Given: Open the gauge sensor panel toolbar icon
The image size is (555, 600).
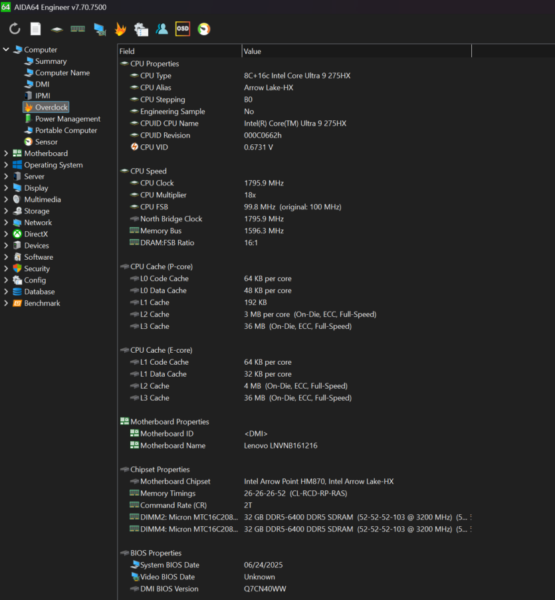Looking at the screenshot, I should [x=204, y=29].
